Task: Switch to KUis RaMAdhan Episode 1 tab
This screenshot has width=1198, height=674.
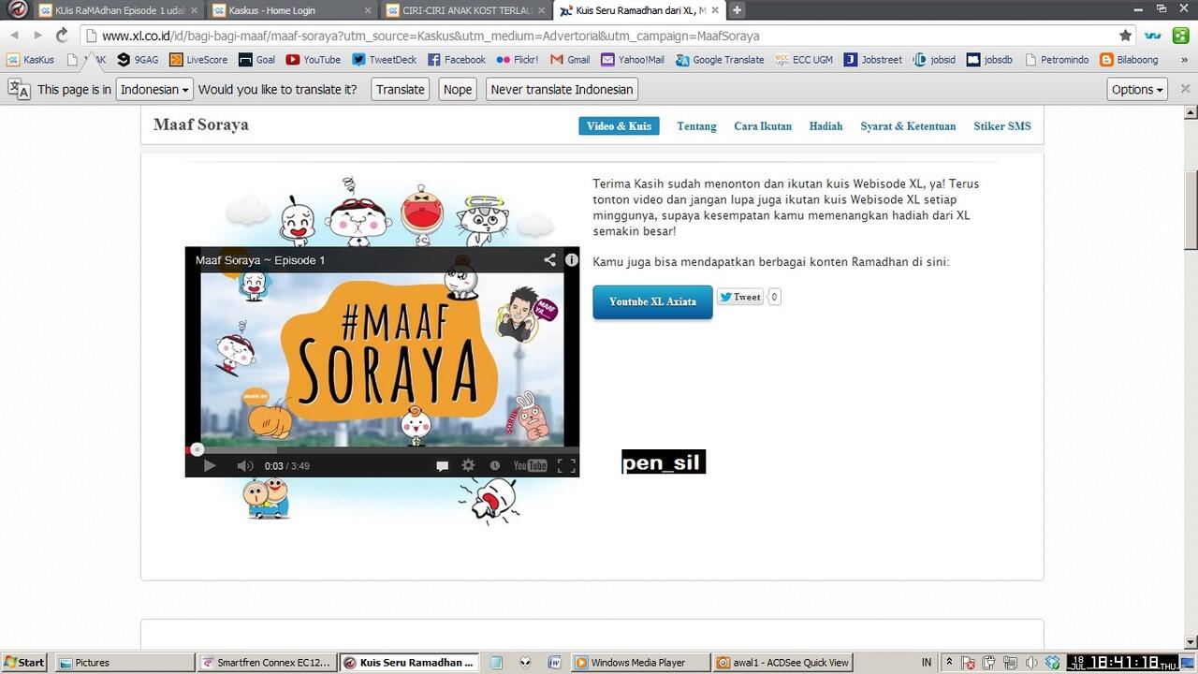Action: (x=118, y=10)
